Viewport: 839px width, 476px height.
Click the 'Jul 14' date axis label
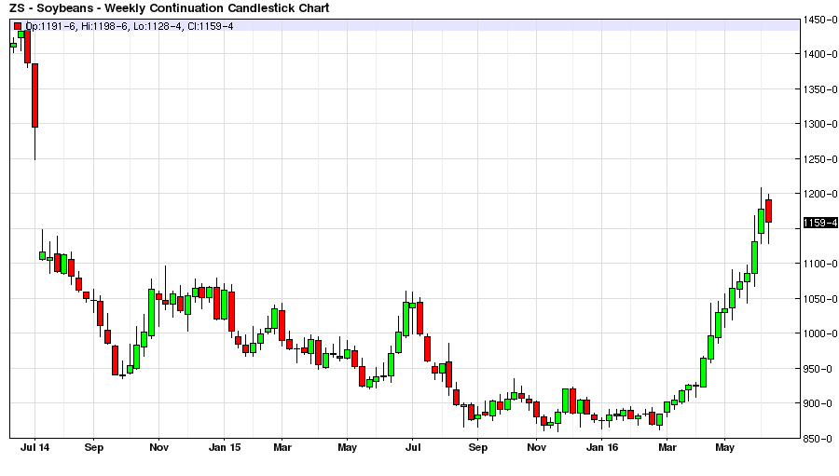tap(34, 448)
